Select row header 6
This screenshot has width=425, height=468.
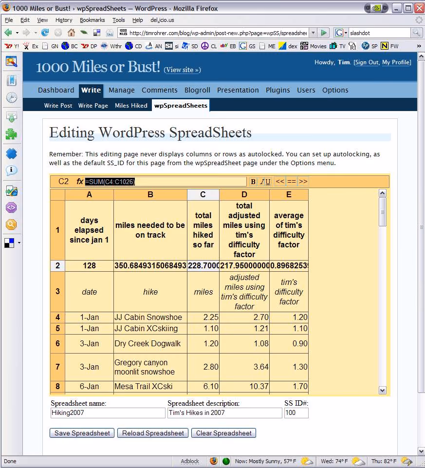(57, 343)
